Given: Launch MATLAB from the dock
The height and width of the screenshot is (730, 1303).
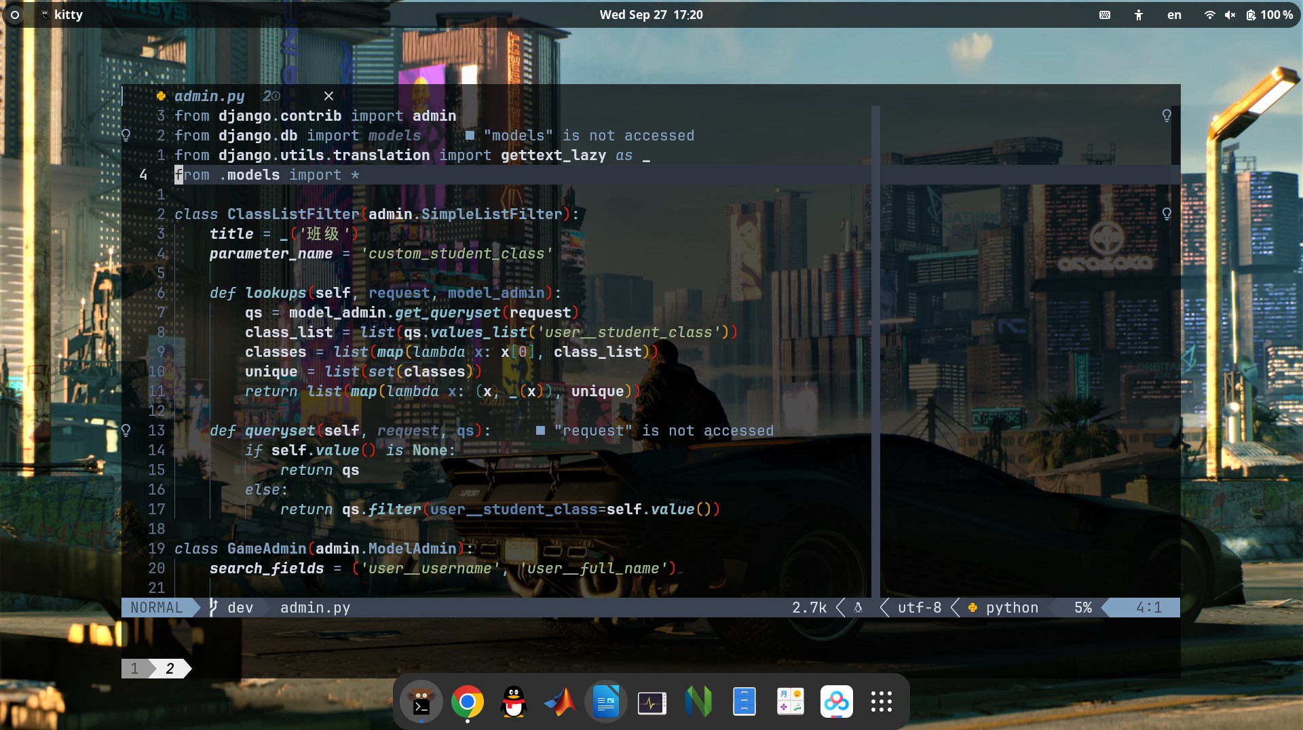Looking at the screenshot, I should coord(560,702).
